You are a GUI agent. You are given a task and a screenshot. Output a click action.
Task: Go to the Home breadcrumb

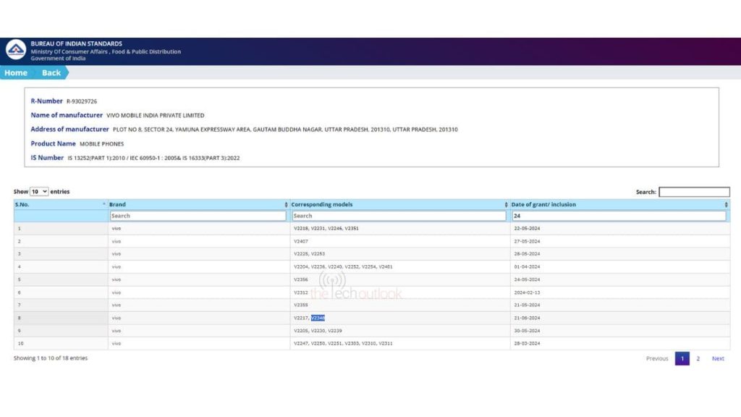pyautogui.click(x=16, y=73)
